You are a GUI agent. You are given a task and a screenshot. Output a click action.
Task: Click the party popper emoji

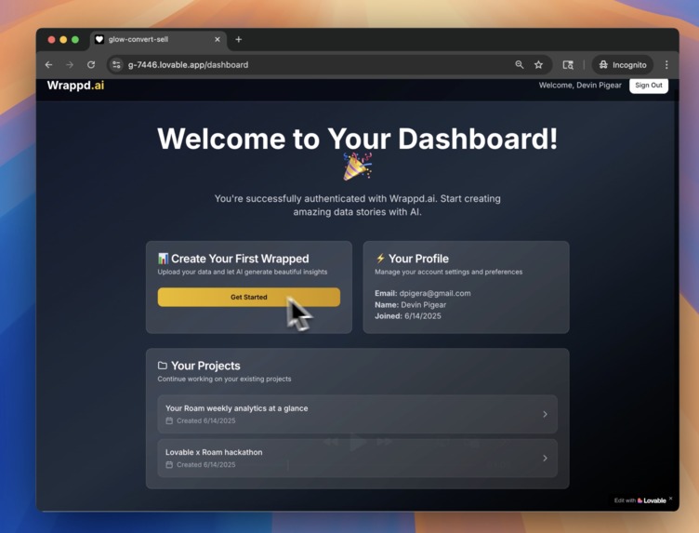point(358,167)
